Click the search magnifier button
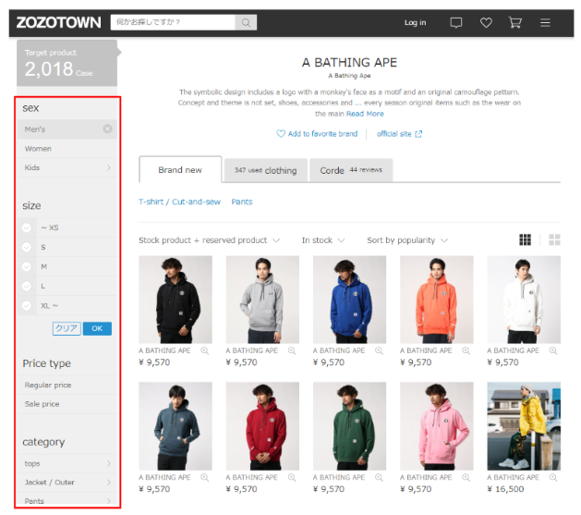Image resolution: width=581 pixels, height=515 pixels. [246, 22]
